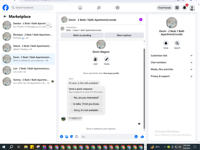Screen dimensions: 200x150
Task: Click chat scrollbar down arrow
Action: (x=144, y=130)
